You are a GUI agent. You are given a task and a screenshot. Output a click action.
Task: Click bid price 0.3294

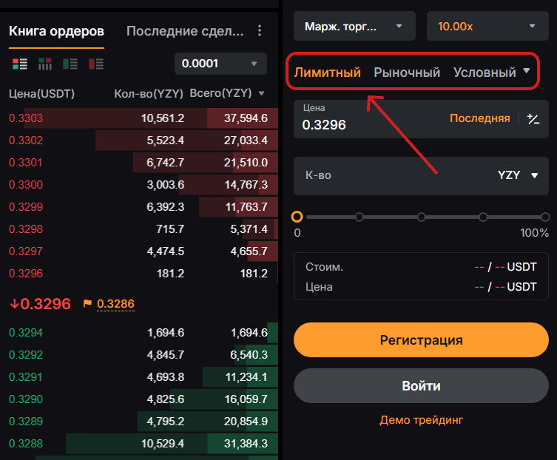(26, 333)
